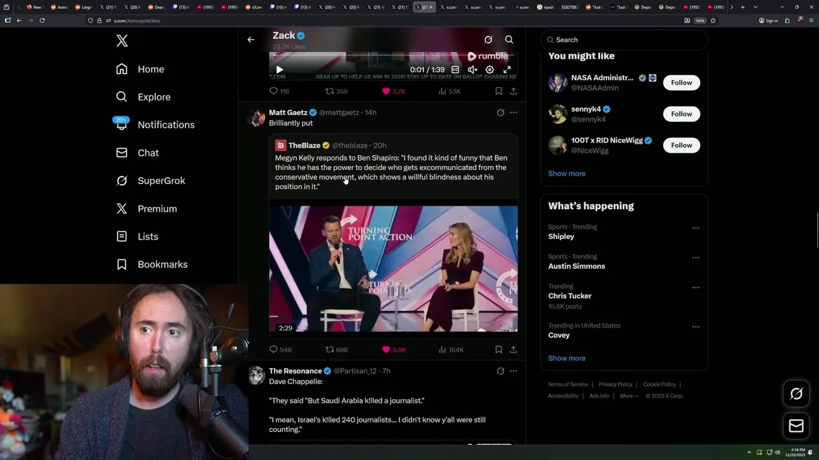Screen dimensions: 819x460
Task: Show more under What's happening
Action: coord(567,358)
